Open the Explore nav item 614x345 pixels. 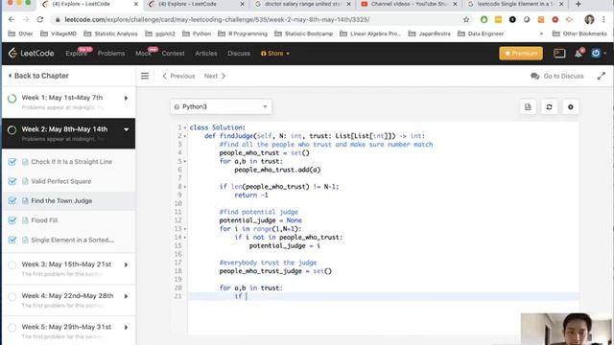(x=77, y=54)
